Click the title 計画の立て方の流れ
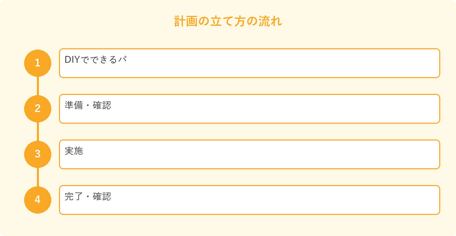The height and width of the screenshot is (236, 456). click(228, 21)
